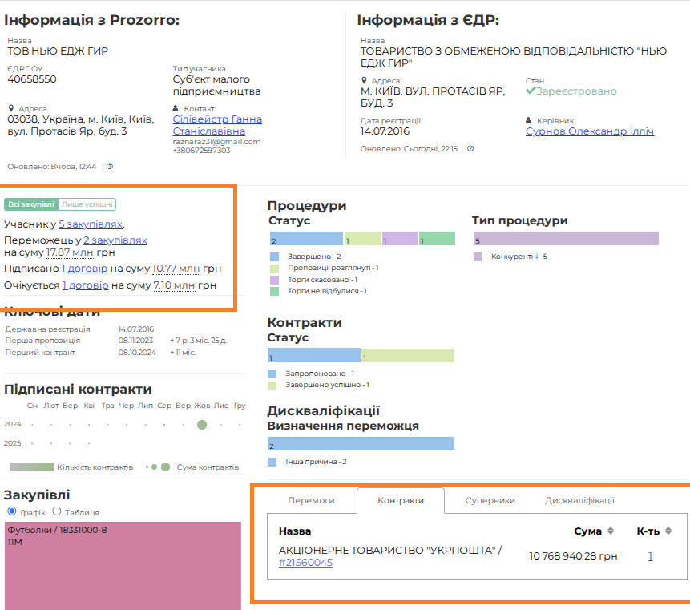This screenshot has width=690, height=610.
Task: Click the October 2024 signed contracts dot
Action: (202, 425)
